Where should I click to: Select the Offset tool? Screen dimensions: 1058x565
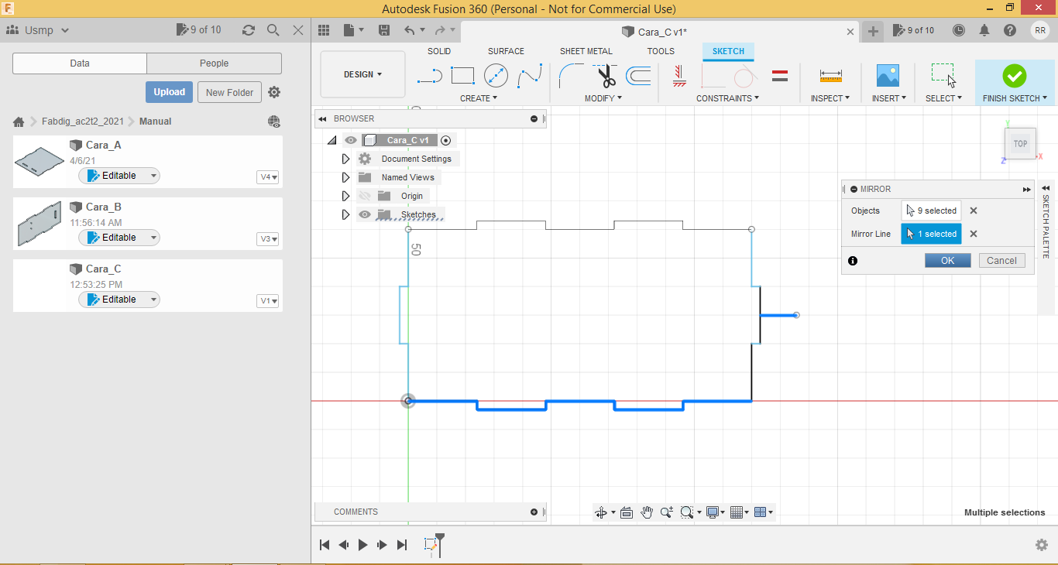point(638,76)
